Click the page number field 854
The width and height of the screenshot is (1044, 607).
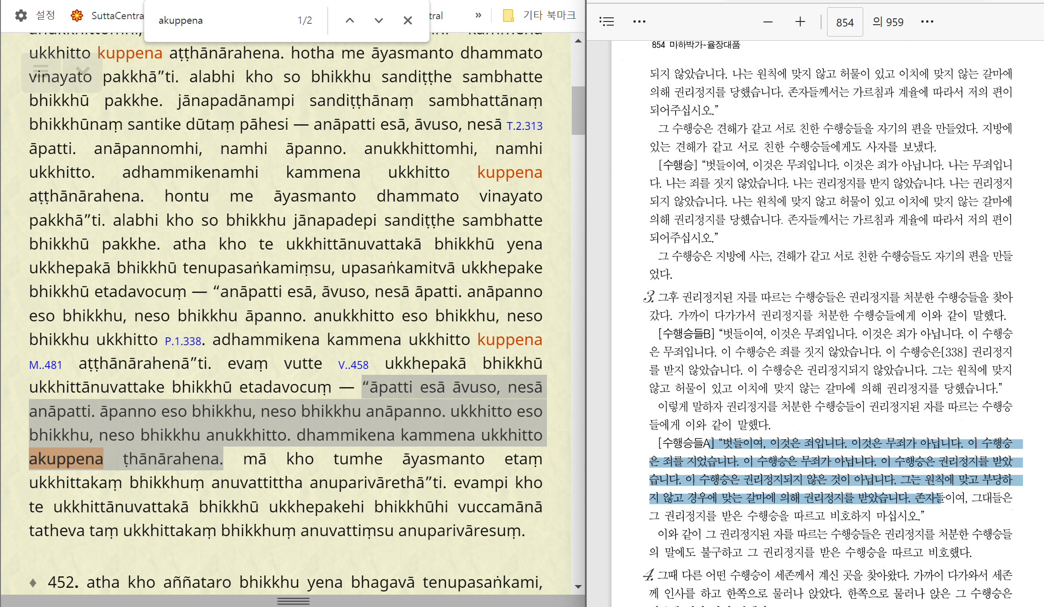845,22
